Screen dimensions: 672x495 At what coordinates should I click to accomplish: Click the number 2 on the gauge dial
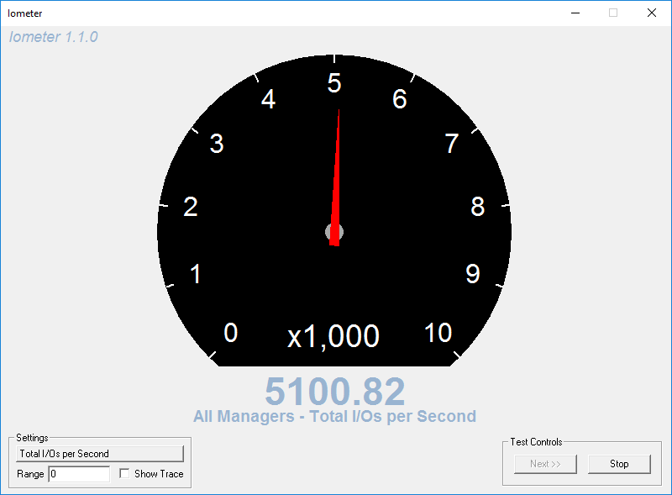[x=191, y=207]
